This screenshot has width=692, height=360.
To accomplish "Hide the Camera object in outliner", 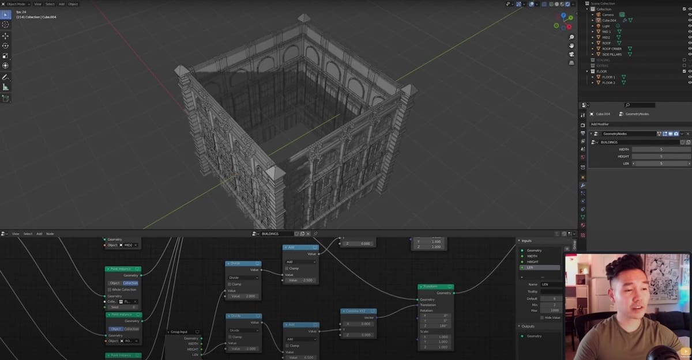I will (x=690, y=14).
